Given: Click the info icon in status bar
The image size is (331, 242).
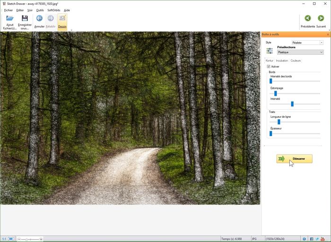Looking at the screenshot, I should [x=304, y=239].
